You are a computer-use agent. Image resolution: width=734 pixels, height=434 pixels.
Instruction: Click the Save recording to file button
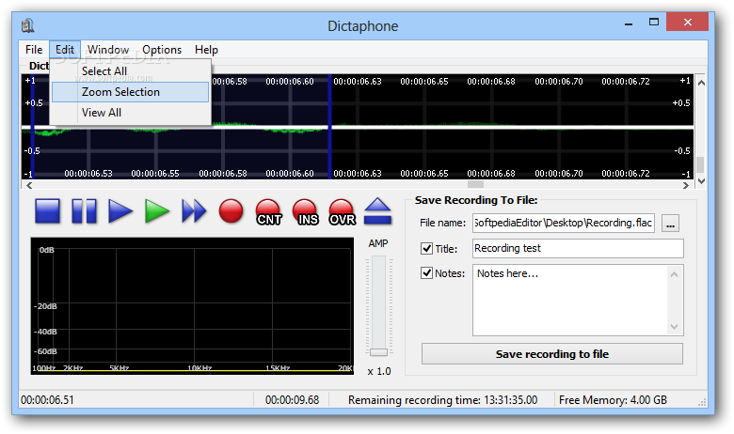coord(551,353)
